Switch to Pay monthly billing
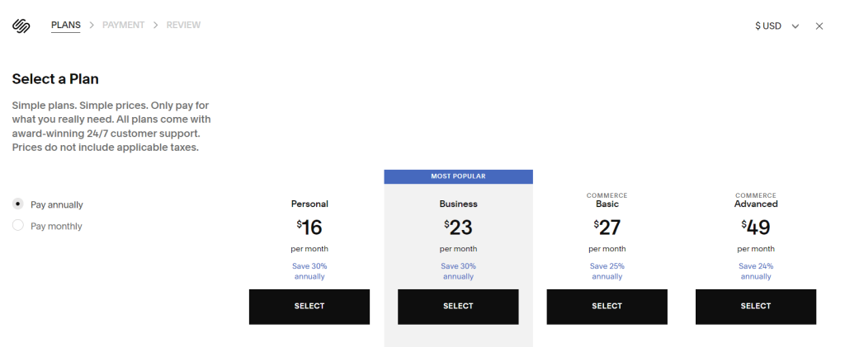This screenshot has width=845, height=347. pos(18,226)
